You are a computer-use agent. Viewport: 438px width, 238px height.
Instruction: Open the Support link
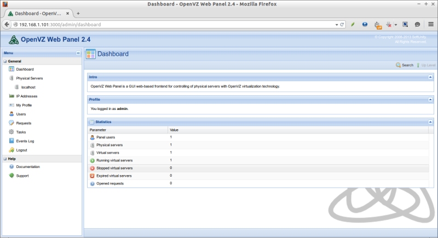pyautogui.click(x=22, y=176)
